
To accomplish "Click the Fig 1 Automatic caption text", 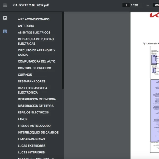I will pyautogui.click(x=151, y=43).
